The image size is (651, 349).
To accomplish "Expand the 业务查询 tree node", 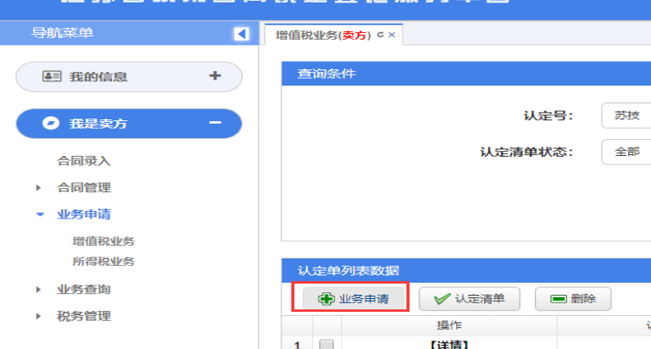I will click(x=39, y=290).
